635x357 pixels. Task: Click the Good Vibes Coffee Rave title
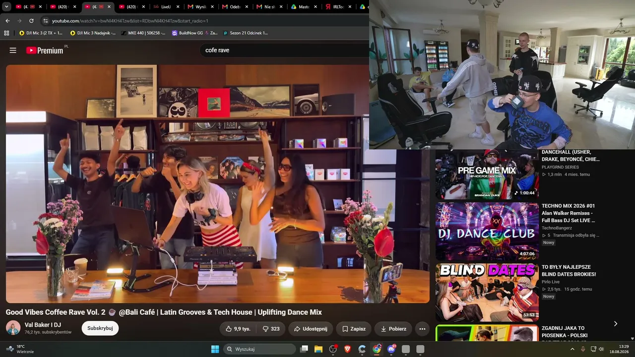[164, 312]
